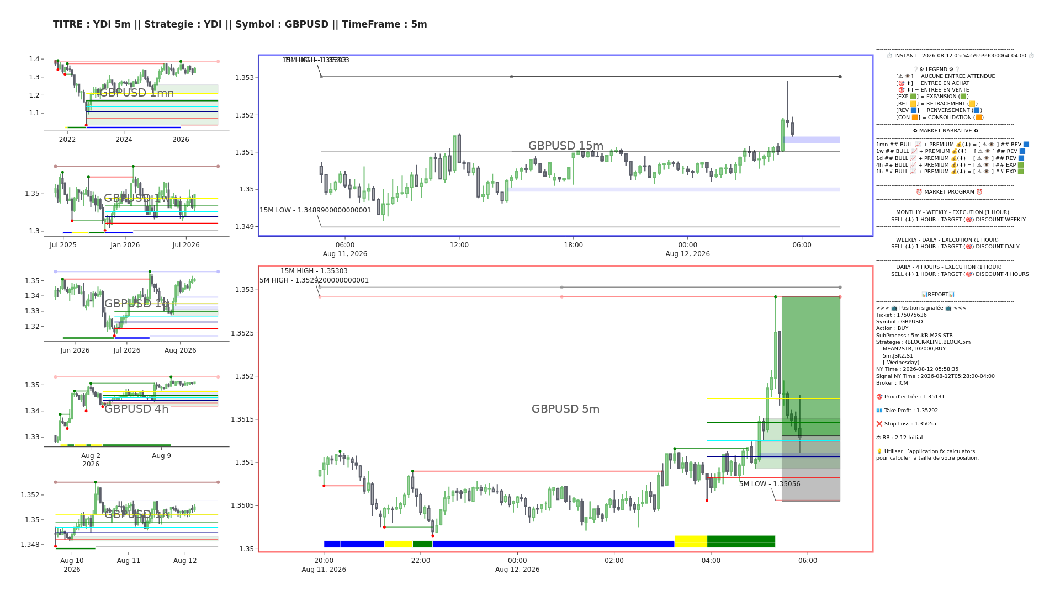Click the 5M HIGH - 1.3529200000000001 label
The height and width of the screenshot is (596, 1060).
point(314,280)
